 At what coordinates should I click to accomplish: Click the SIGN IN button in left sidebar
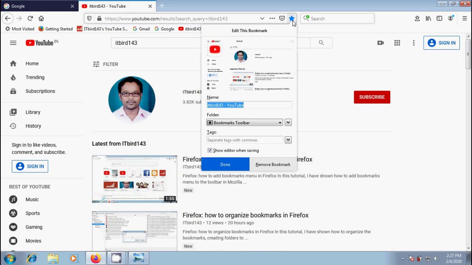tap(30, 166)
